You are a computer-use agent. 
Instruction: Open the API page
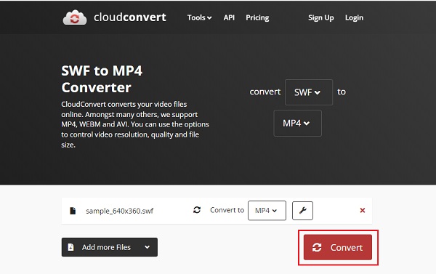pyautogui.click(x=229, y=17)
